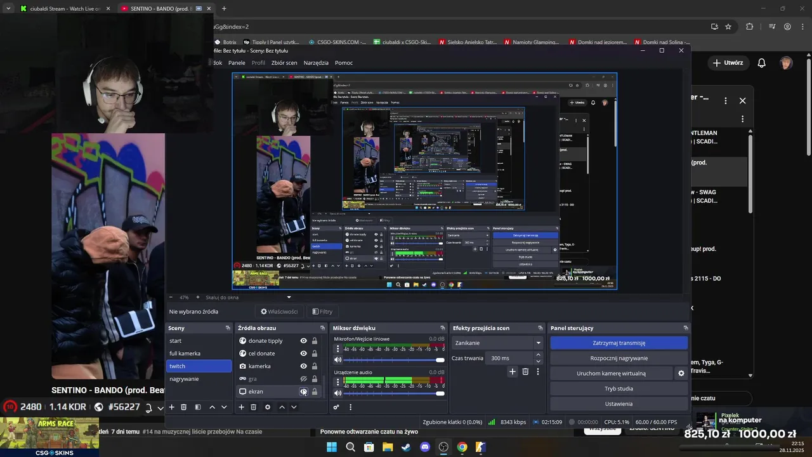Open Zbiór scen menu

coord(284,63)
